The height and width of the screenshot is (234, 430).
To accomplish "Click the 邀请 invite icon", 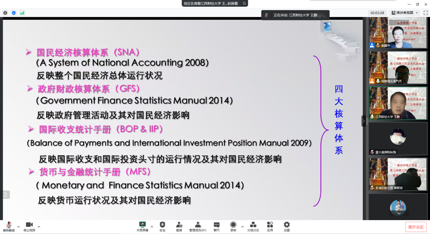I will click(x=179, y=226).
